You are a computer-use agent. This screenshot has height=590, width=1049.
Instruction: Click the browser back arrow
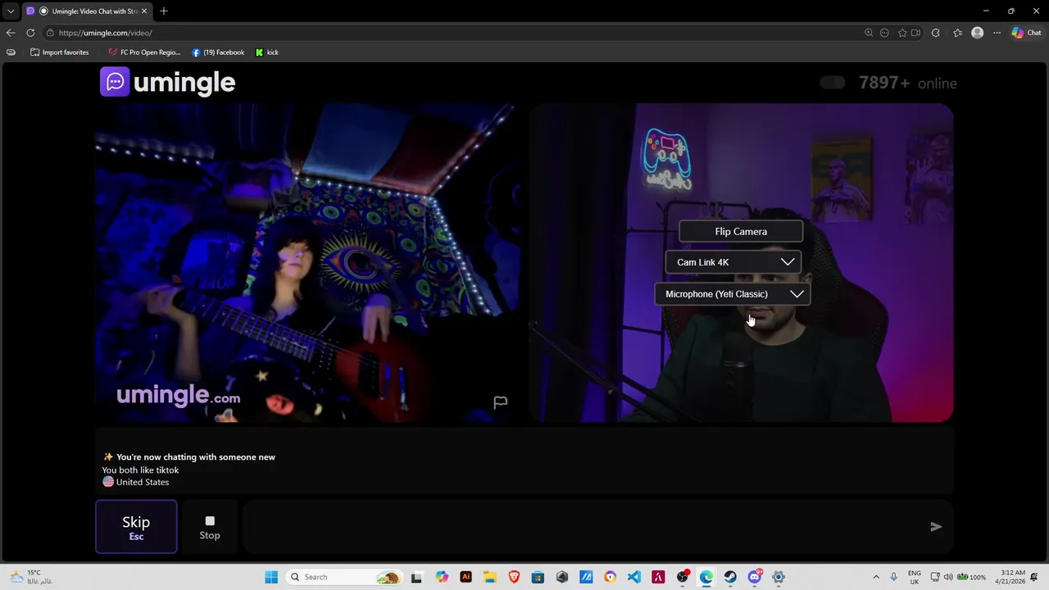pos(10,33)
